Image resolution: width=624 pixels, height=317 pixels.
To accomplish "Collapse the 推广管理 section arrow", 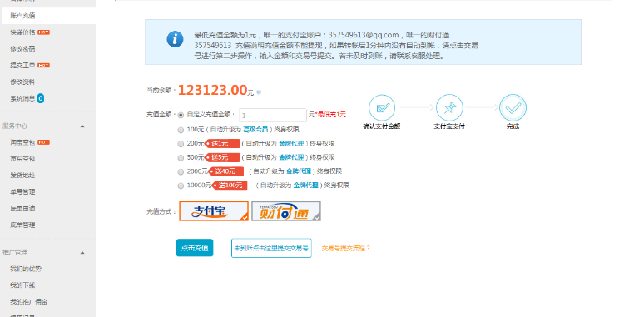I will [82, 253].
